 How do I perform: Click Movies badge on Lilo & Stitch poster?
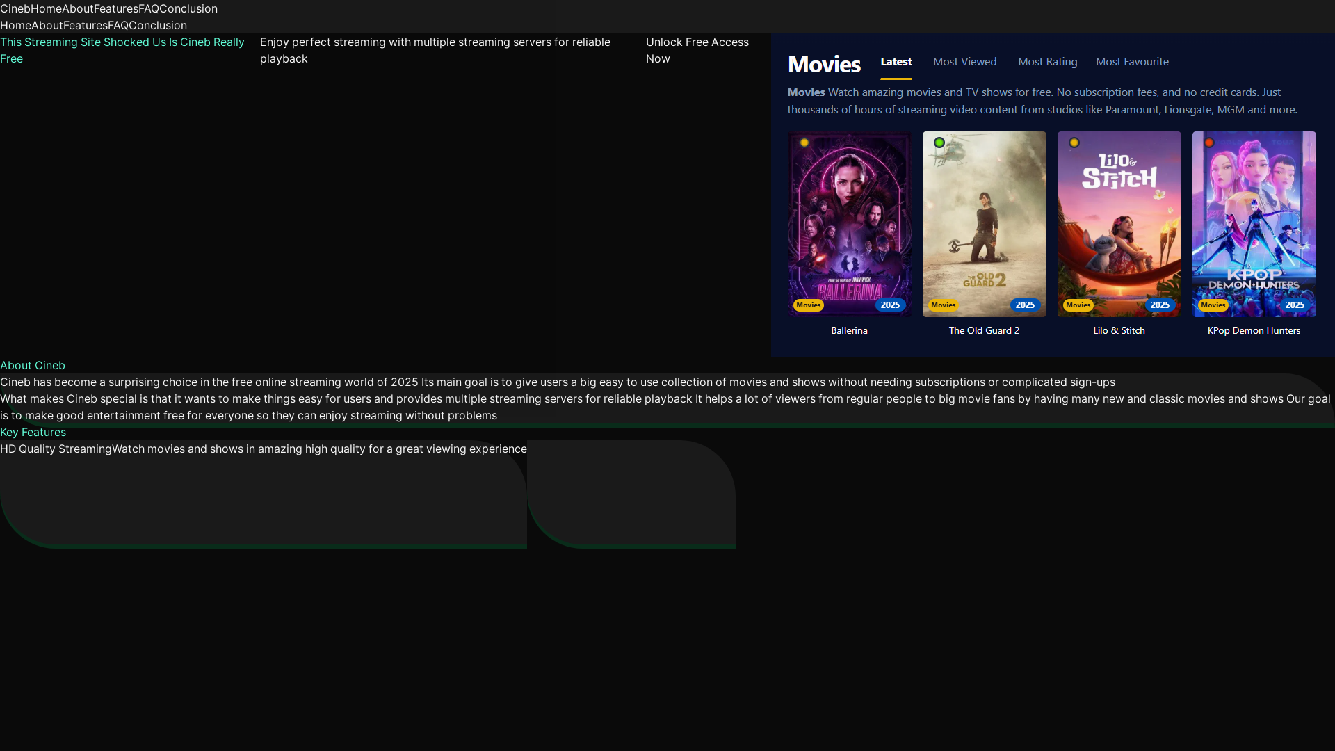pos(1078,305)
